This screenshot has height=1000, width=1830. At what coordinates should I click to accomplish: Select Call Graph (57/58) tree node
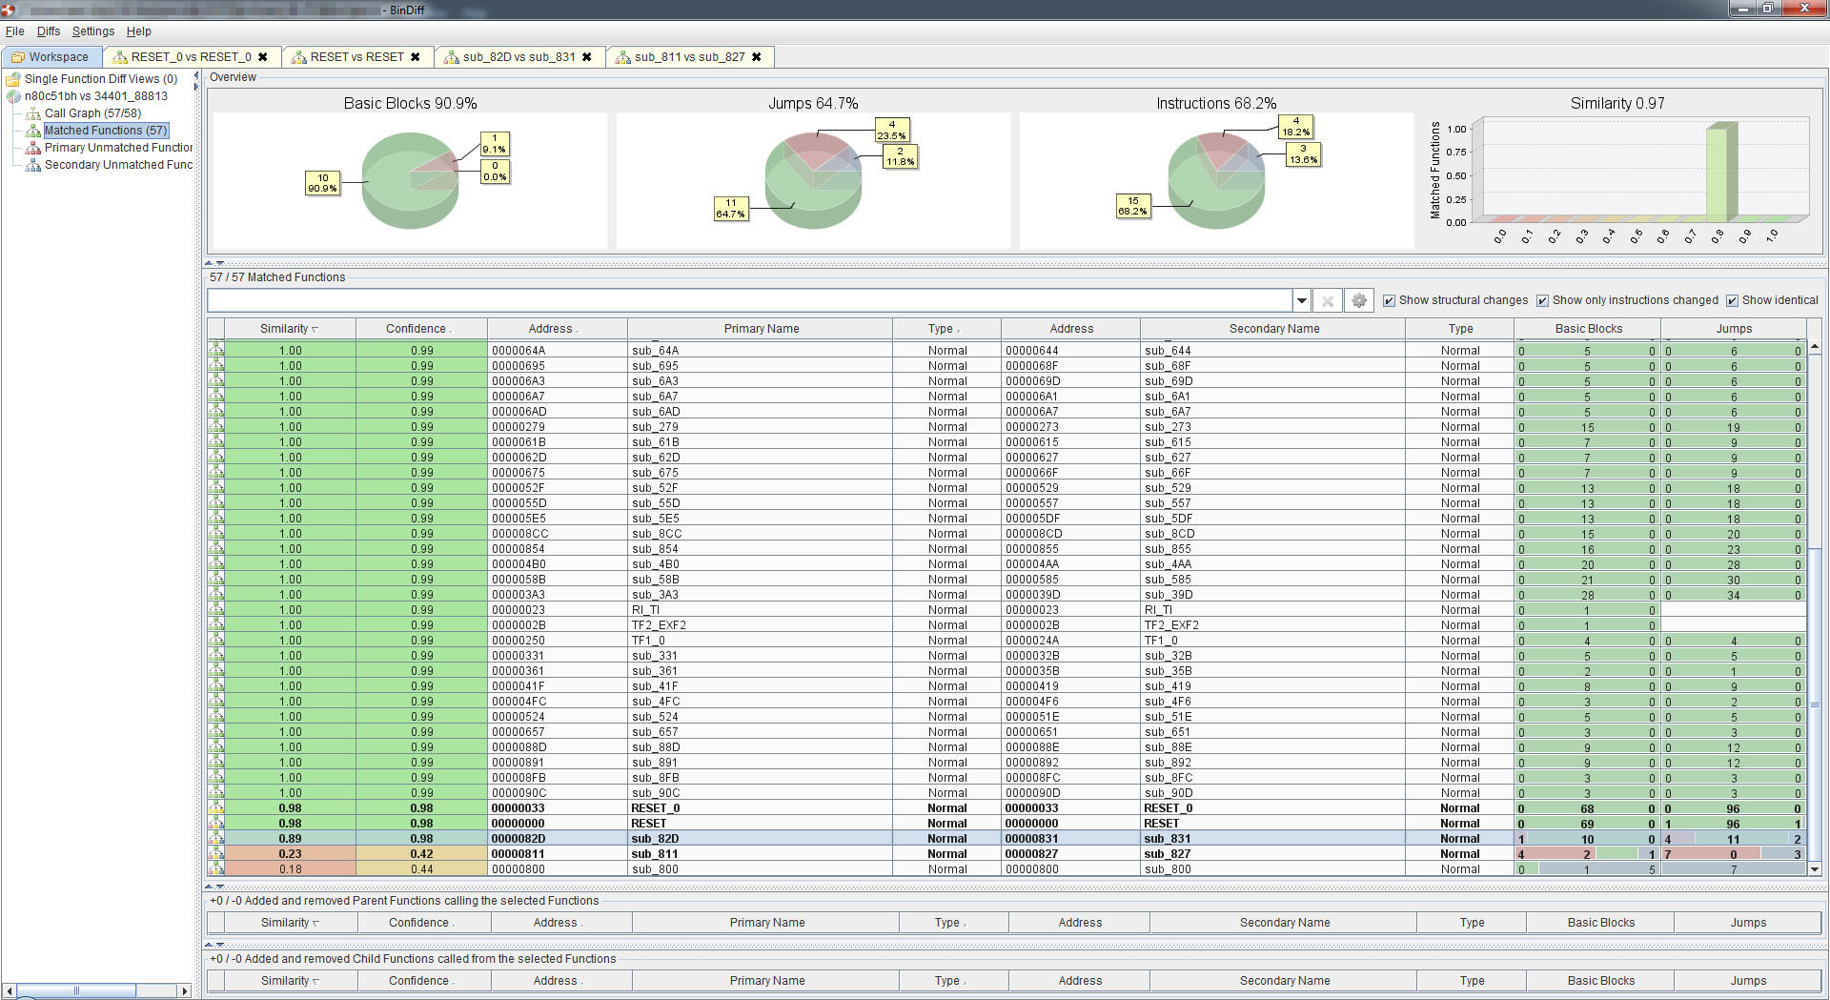[92, 113]
